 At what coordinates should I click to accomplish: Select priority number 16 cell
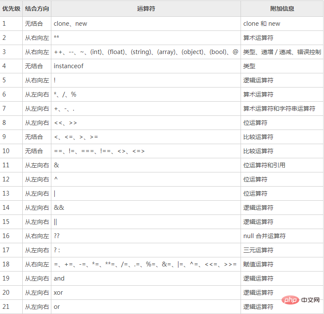tap(11, 236)
